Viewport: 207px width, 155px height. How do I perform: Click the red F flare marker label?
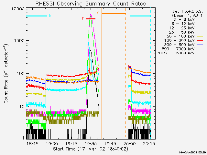(83, 19)
